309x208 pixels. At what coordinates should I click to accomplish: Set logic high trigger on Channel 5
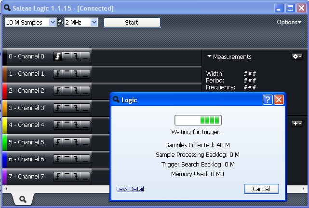(67, 142)
